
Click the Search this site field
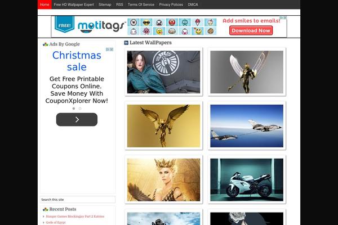pyautogui.click(x=78, y=200)
